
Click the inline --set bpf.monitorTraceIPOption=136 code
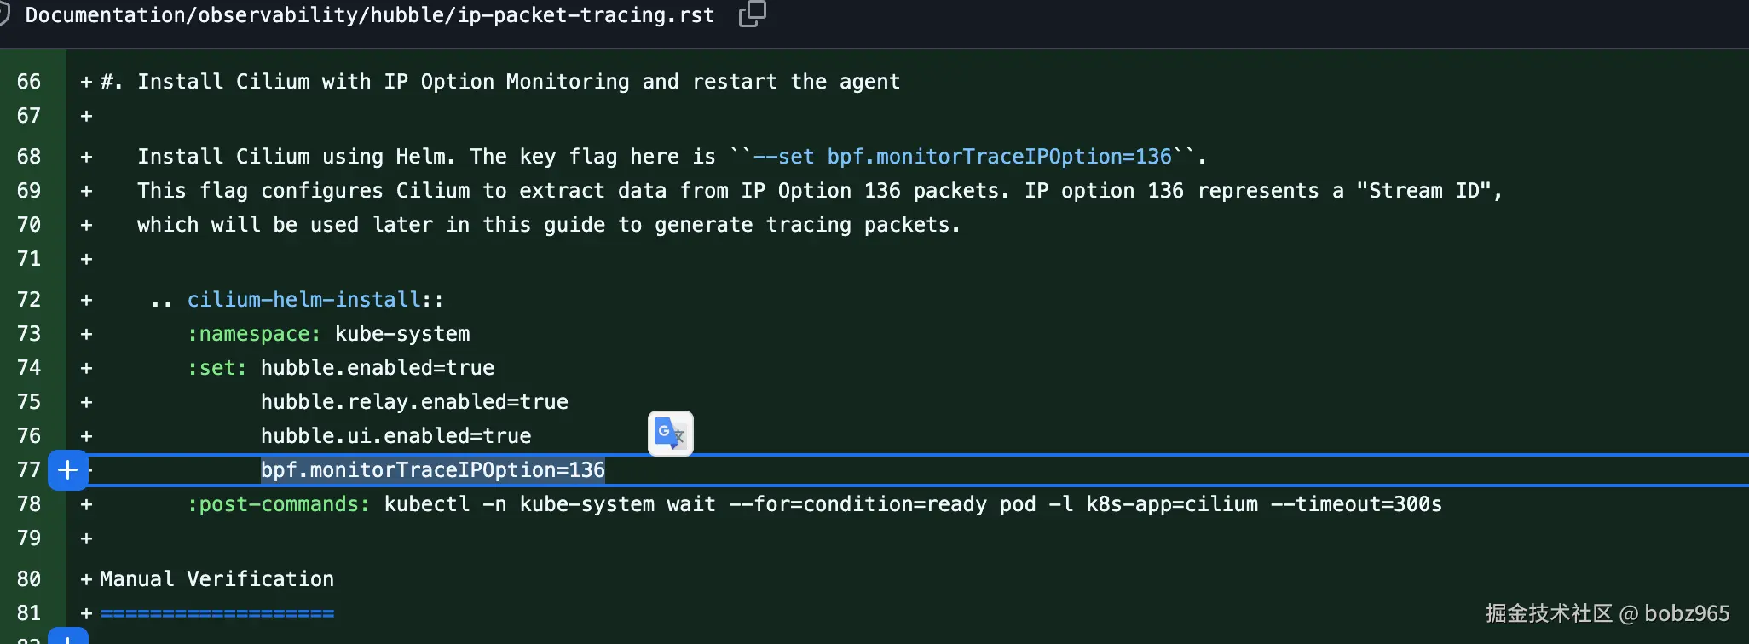pos(962,157)
